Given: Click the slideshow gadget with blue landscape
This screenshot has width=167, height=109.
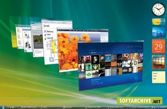Looking at the screenshot, I should [158, 32].
